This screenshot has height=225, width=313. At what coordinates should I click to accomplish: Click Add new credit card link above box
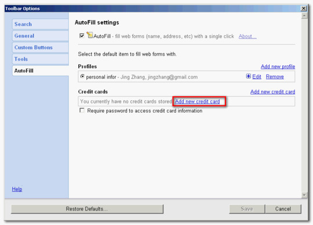(x=272, y=92)
